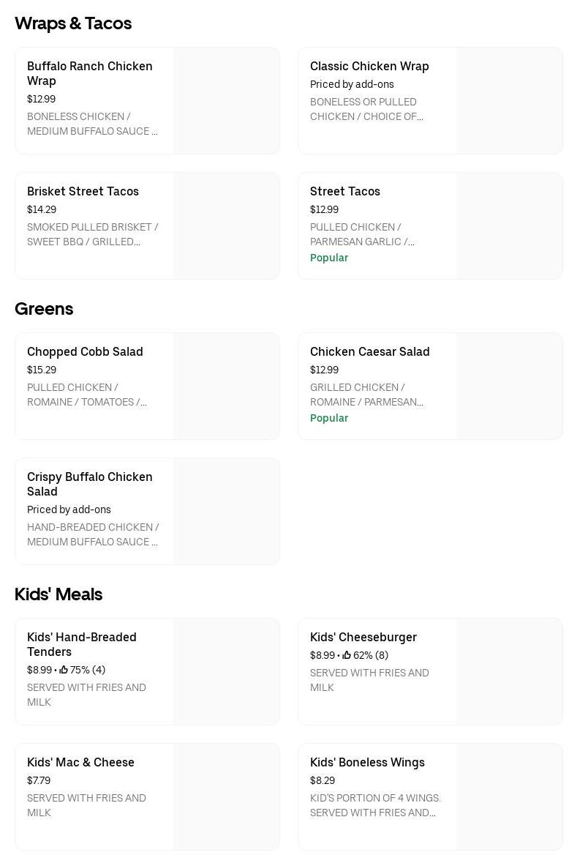Click the Kids' Mac & Cheese image area
This screenshot has width=588, height=855.
tap(226, 796)
